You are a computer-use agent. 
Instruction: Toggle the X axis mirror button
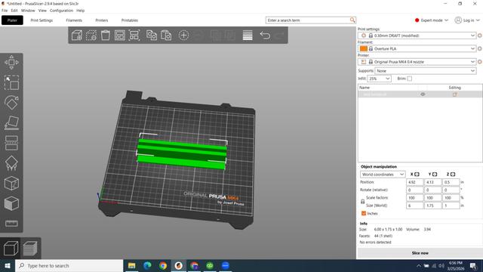pos(417,175)
